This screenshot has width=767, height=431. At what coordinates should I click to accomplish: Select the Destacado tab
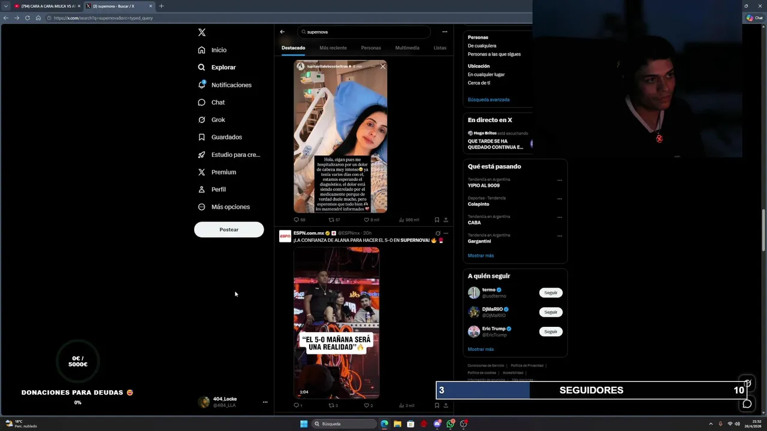point(293,48)
